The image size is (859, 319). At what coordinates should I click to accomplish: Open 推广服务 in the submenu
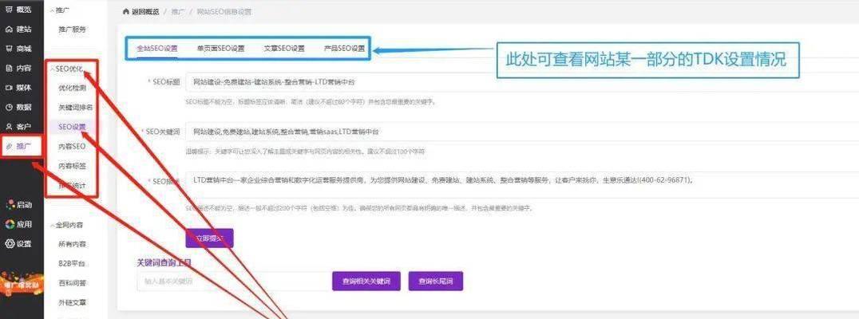click(73, 30)
